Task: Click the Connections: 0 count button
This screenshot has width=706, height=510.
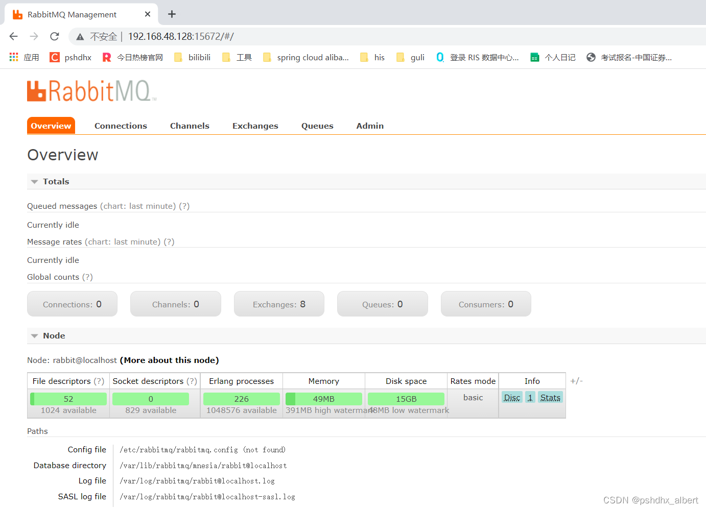Action: click(x=72, y=304)
